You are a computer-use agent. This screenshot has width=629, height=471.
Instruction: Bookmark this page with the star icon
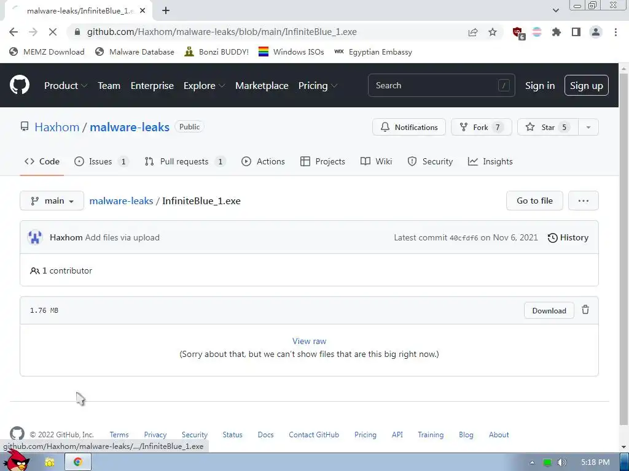(x=493, y=32)
